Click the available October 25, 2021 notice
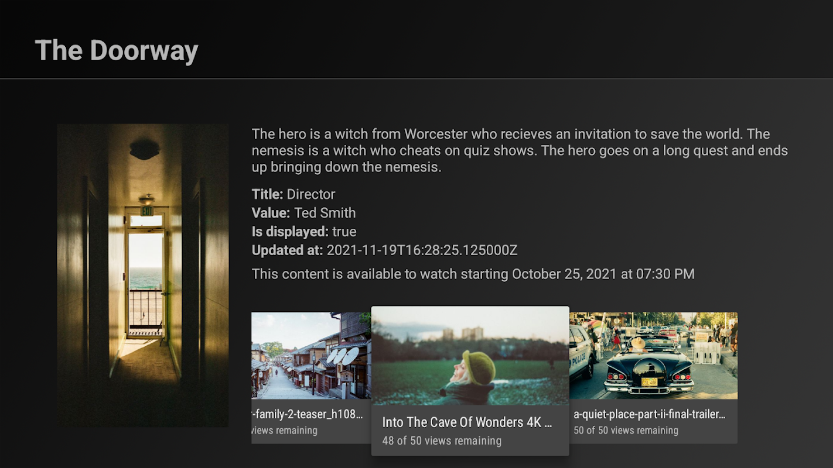833x468 pixels. 473,274
